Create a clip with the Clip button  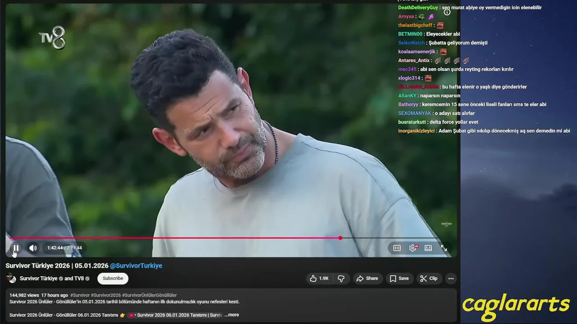tap(429, 279)
